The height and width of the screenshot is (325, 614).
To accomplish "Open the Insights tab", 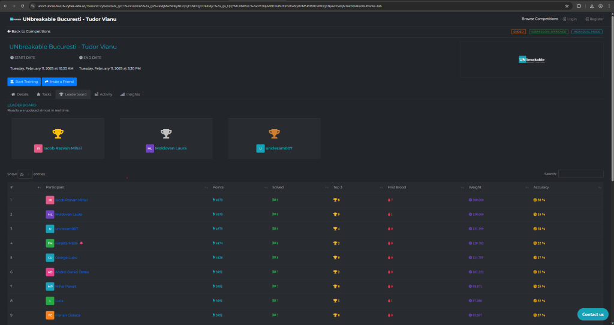I will coord(130,94).
